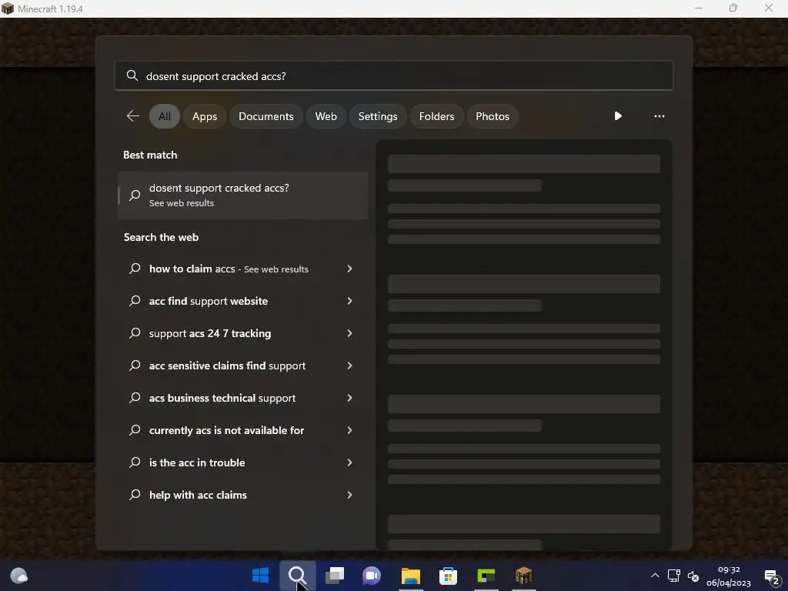Open the weather widget on taskbar
788x591 pixels.
[19, 576]
